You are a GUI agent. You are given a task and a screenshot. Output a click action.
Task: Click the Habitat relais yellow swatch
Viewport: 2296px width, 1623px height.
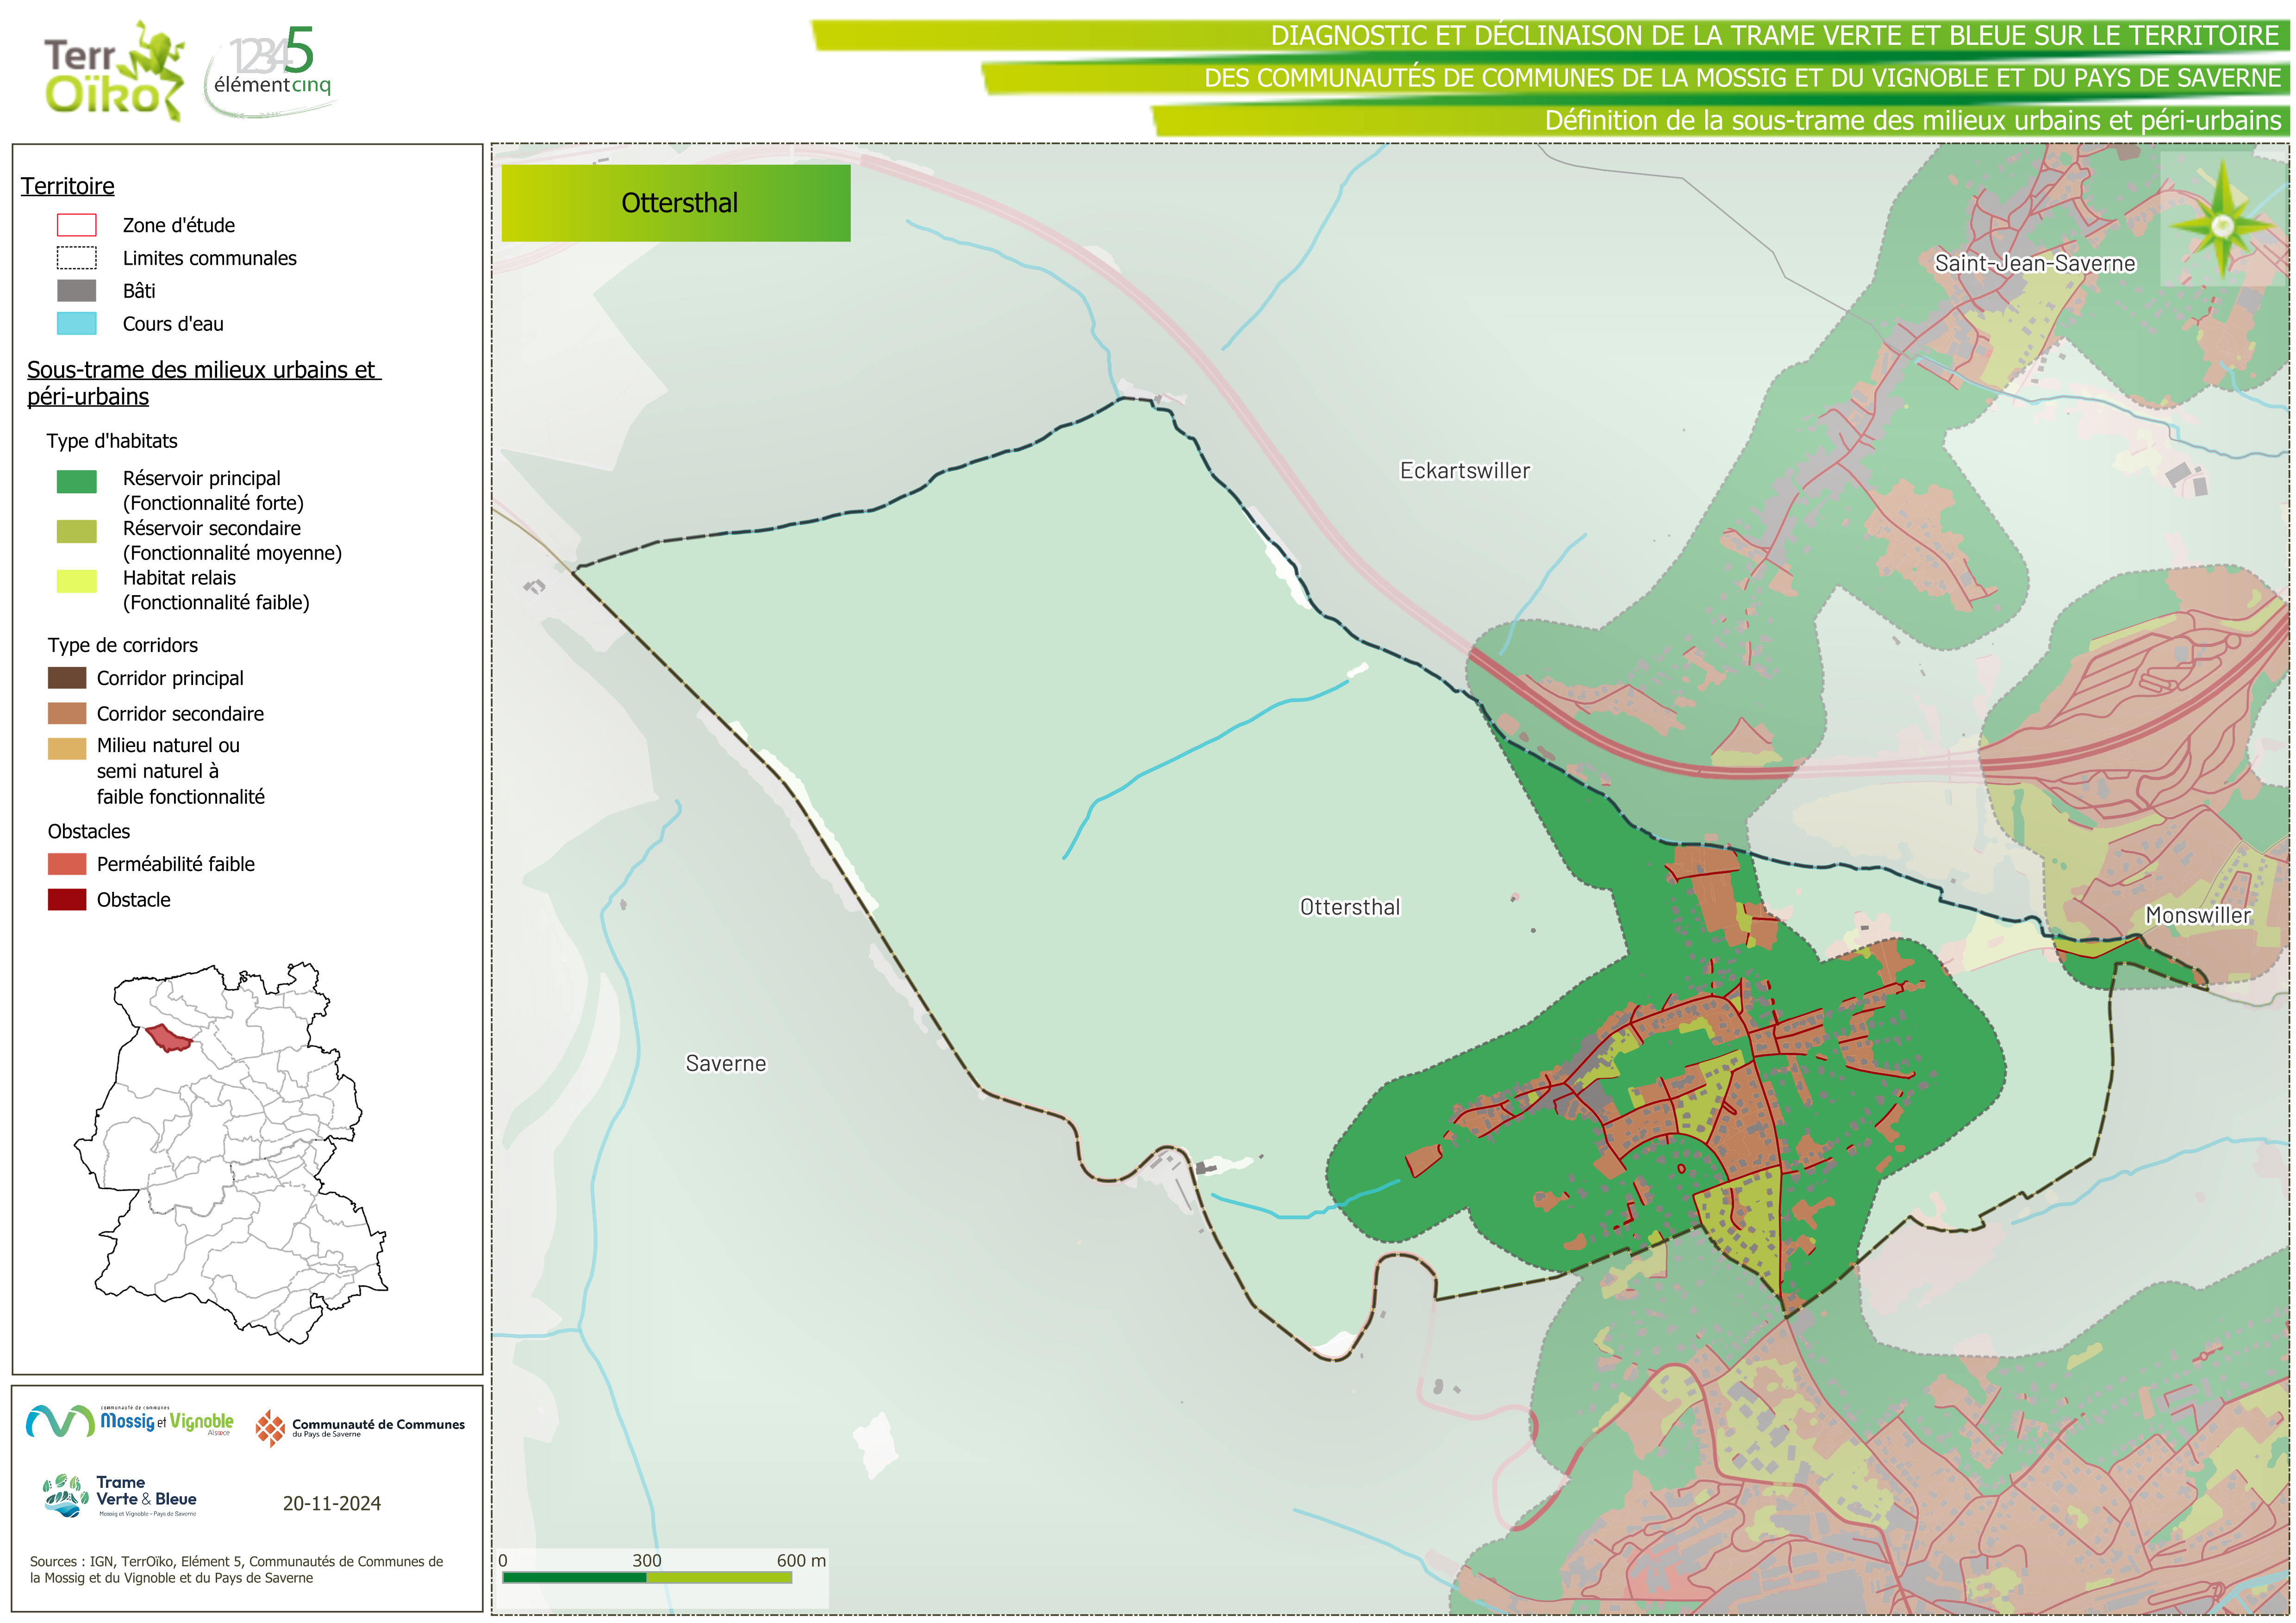(76, 581)
